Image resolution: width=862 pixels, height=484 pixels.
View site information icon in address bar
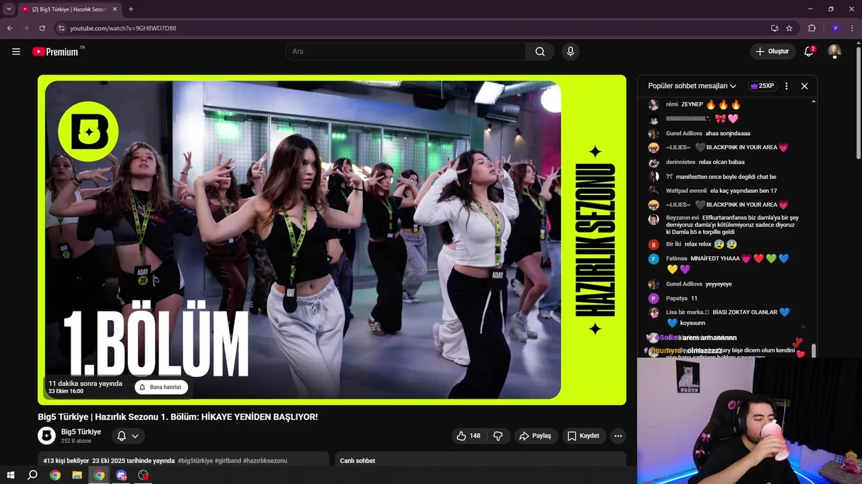click(x=61, y=28)
